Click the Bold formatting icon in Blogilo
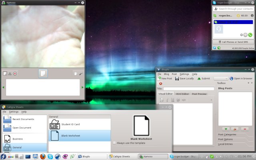Screen dimensions: 256x160 tap(162, 100)
